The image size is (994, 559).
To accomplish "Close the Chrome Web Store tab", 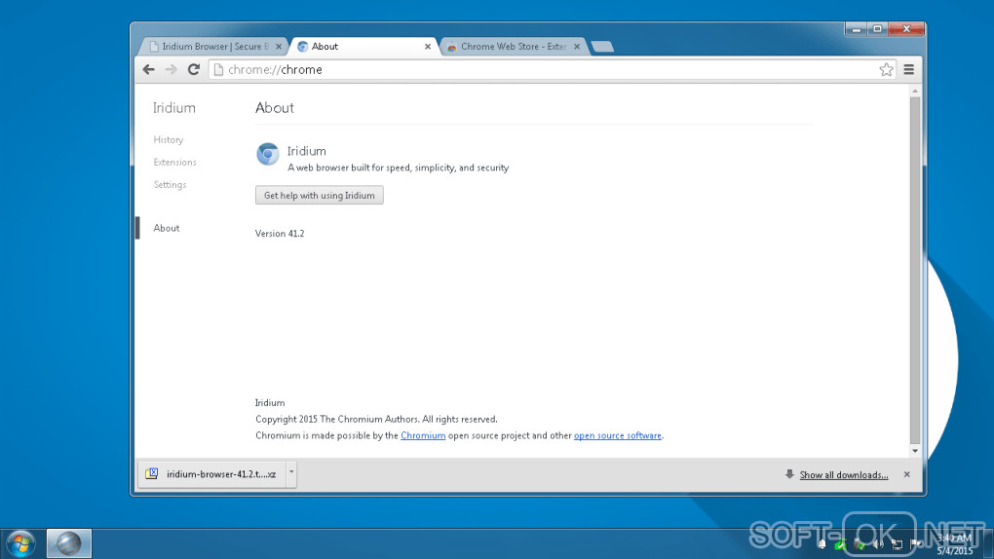I will 577,47.
